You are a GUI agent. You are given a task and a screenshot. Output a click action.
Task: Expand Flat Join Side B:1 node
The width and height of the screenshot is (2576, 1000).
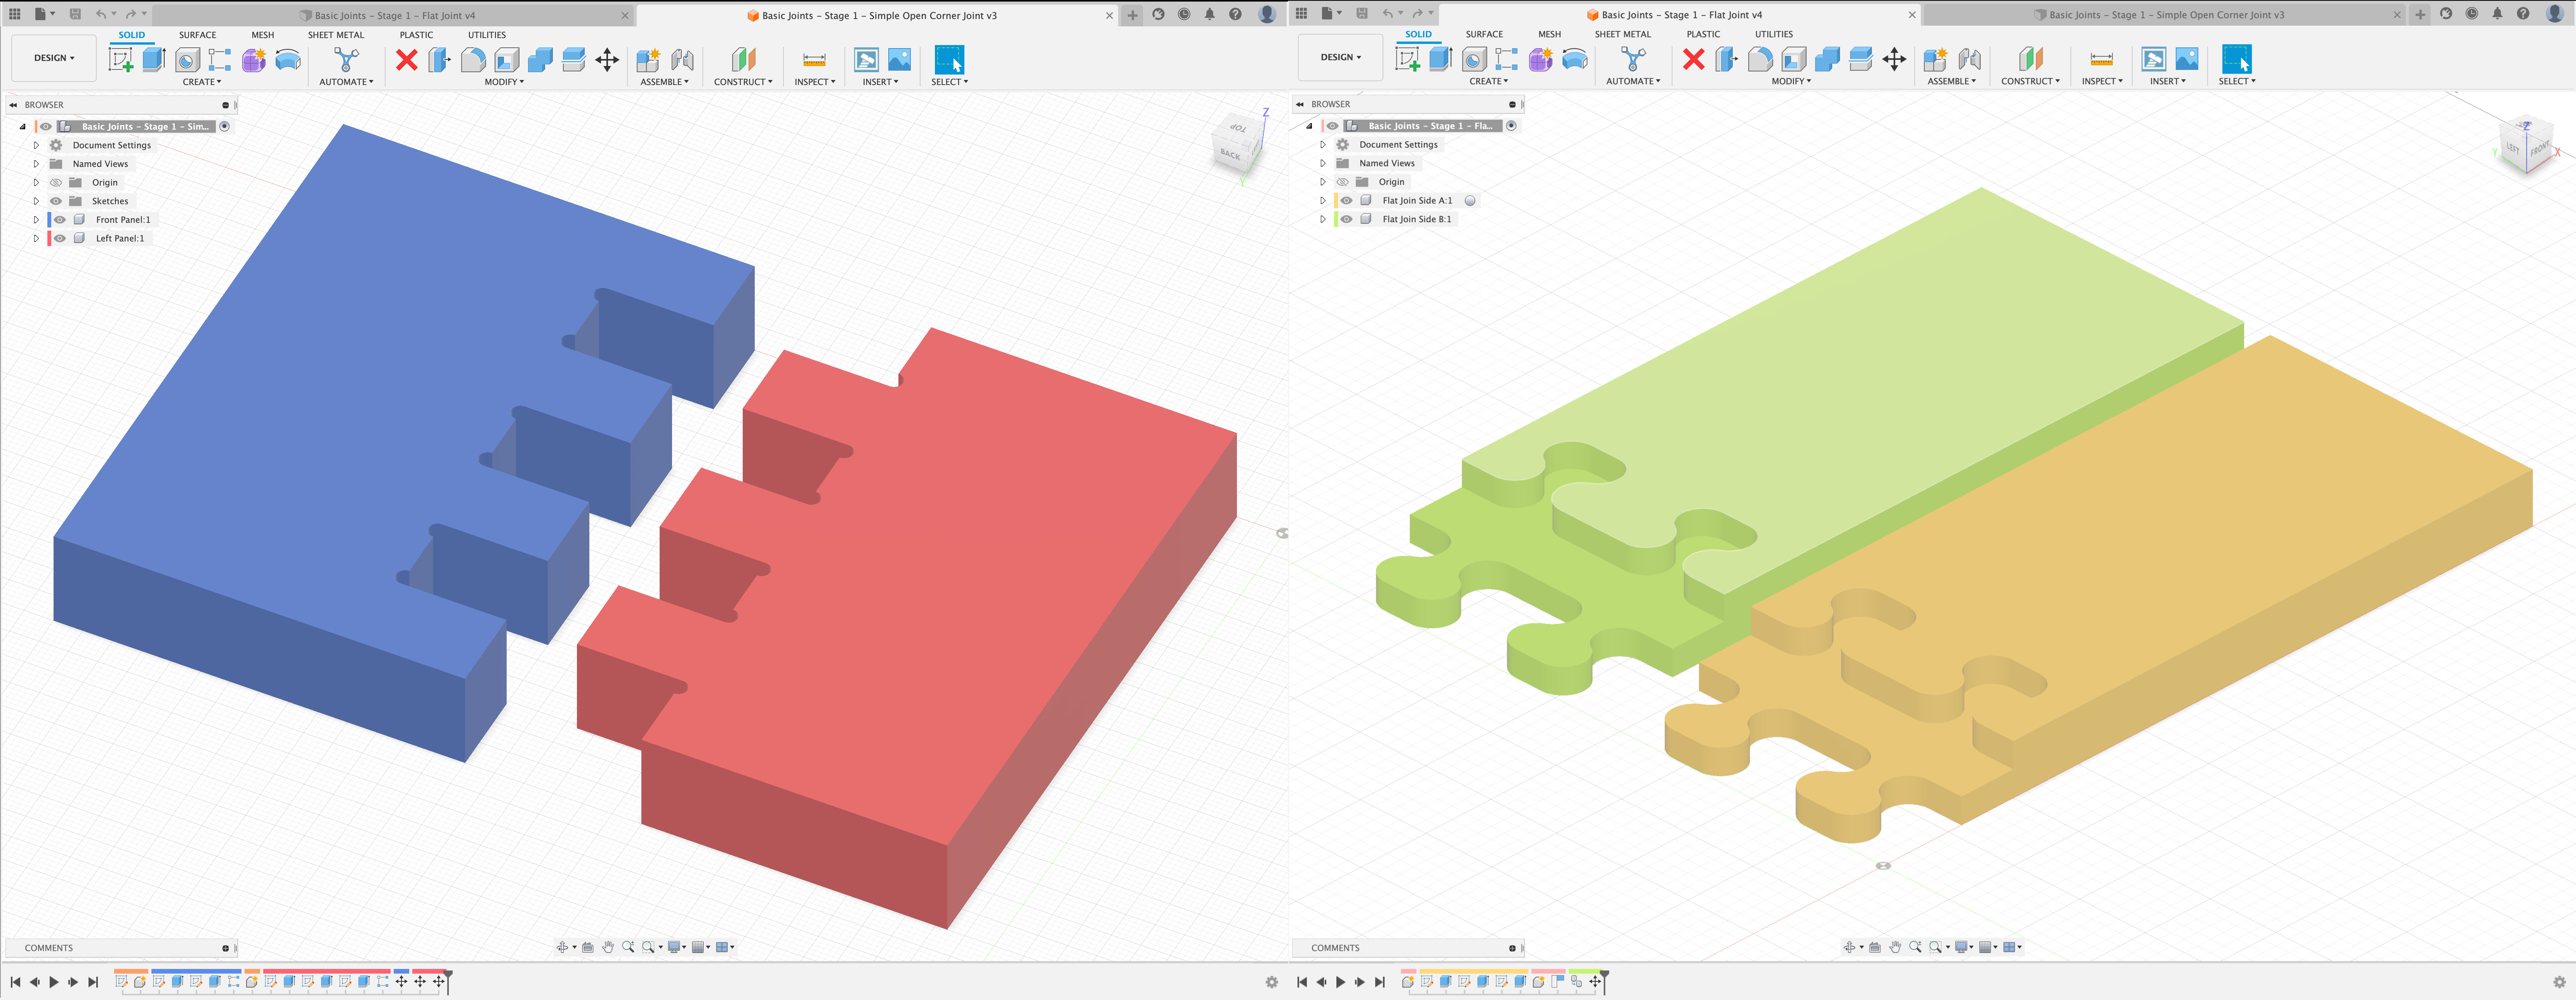pyautogui.click(x=1323, y=219)
